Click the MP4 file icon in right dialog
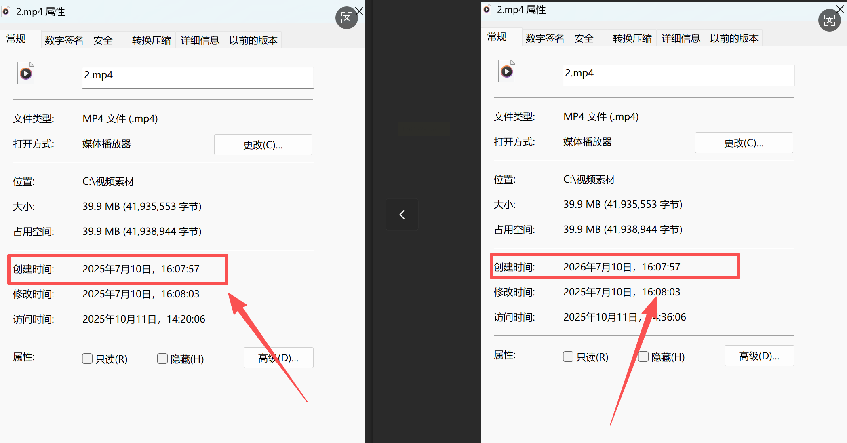Image resolution: width=847 pixels, height=443 pixels. [507, 72]
